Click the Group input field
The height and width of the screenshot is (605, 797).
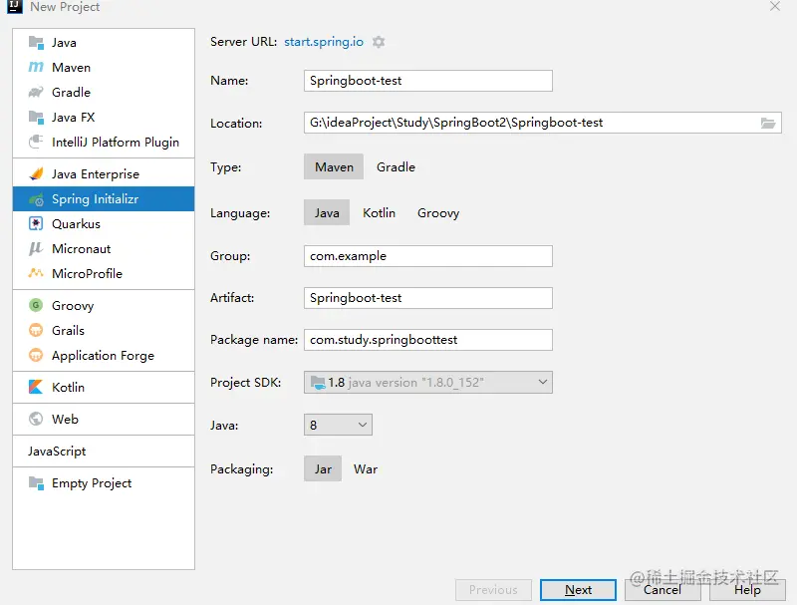click(428, 256)
